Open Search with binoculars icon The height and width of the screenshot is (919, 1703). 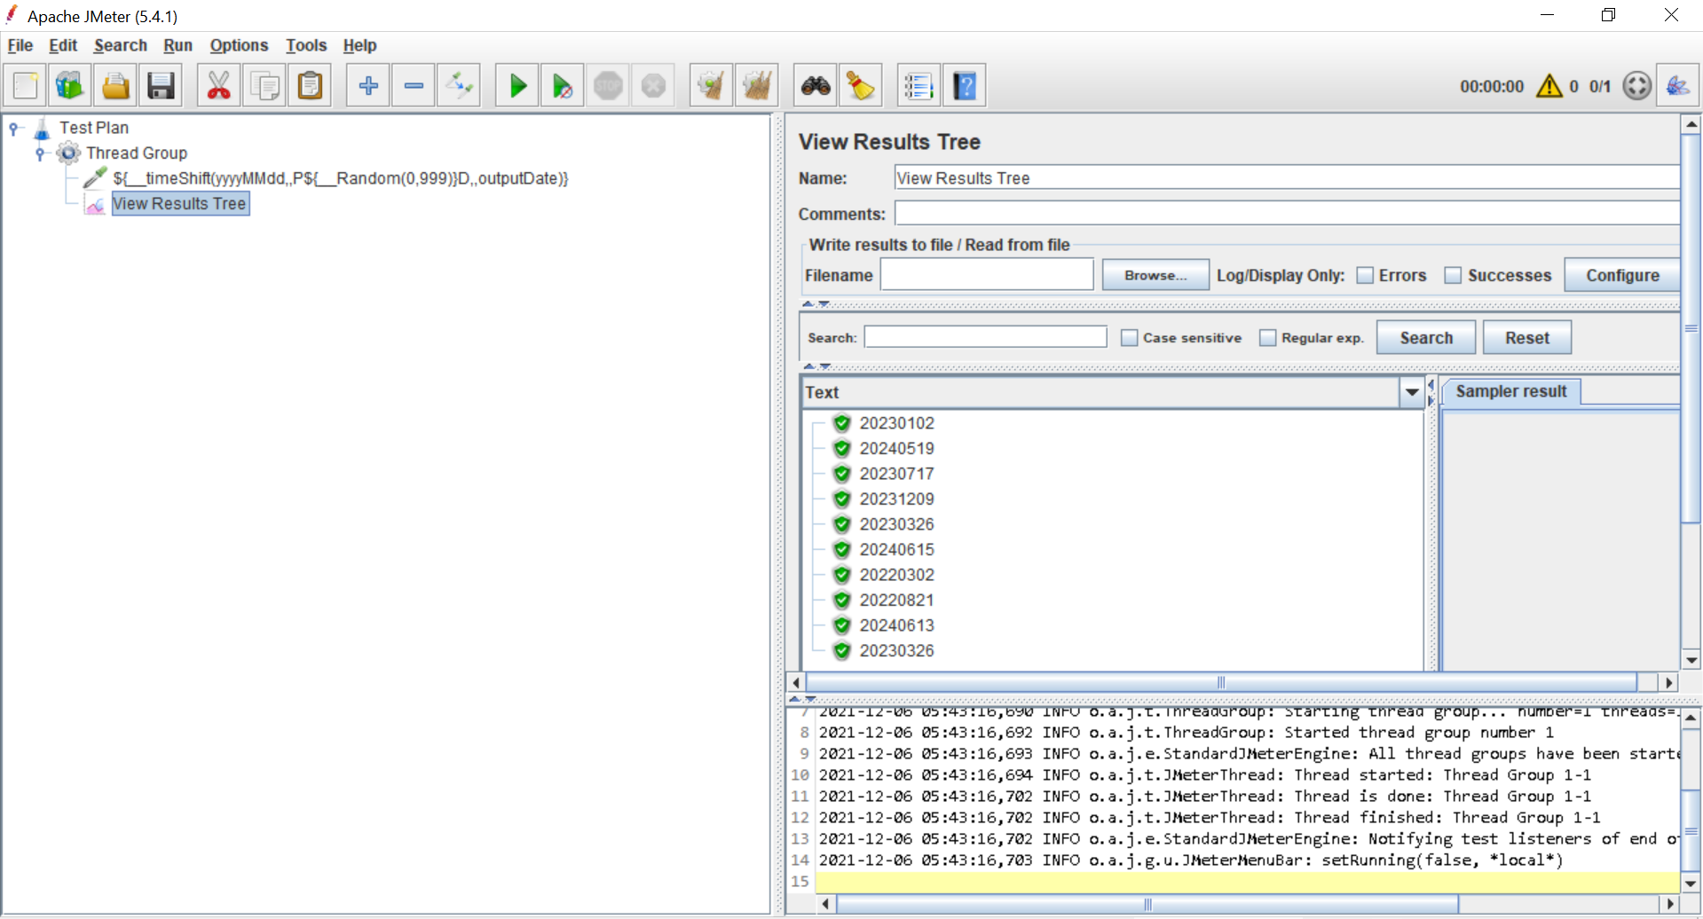coord(816,86)
